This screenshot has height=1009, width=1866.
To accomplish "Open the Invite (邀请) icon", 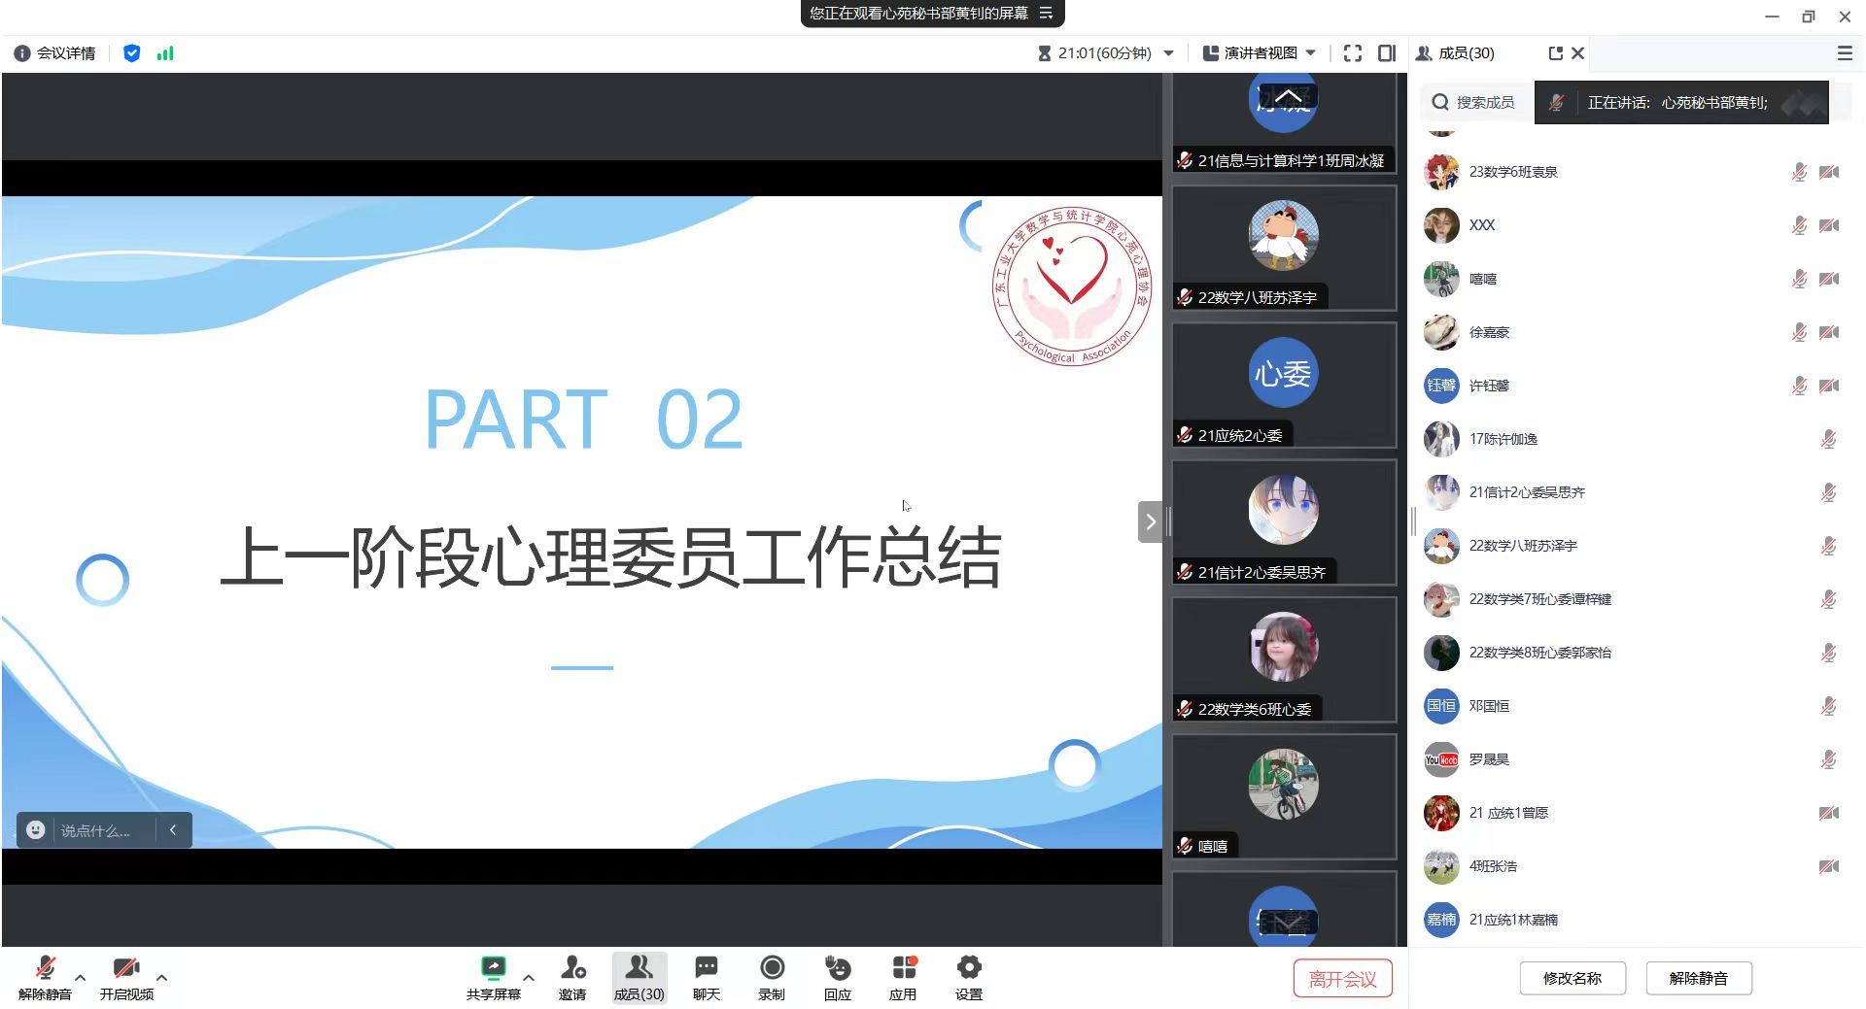I will click(572, 968).
